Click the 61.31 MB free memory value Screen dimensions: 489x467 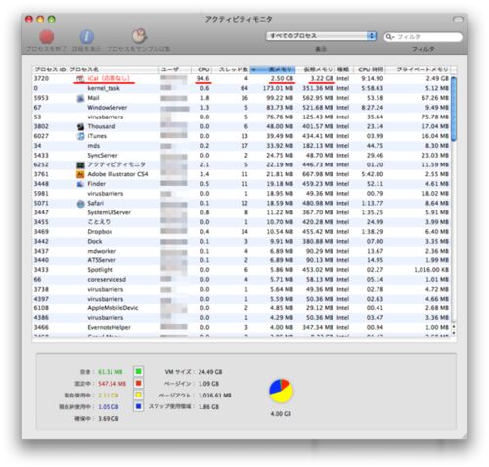pyautogui.click(x=111, y=372)
